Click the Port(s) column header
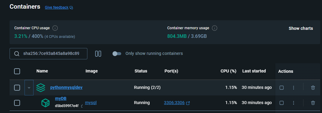The image size is (322, 113). [171, 71]
